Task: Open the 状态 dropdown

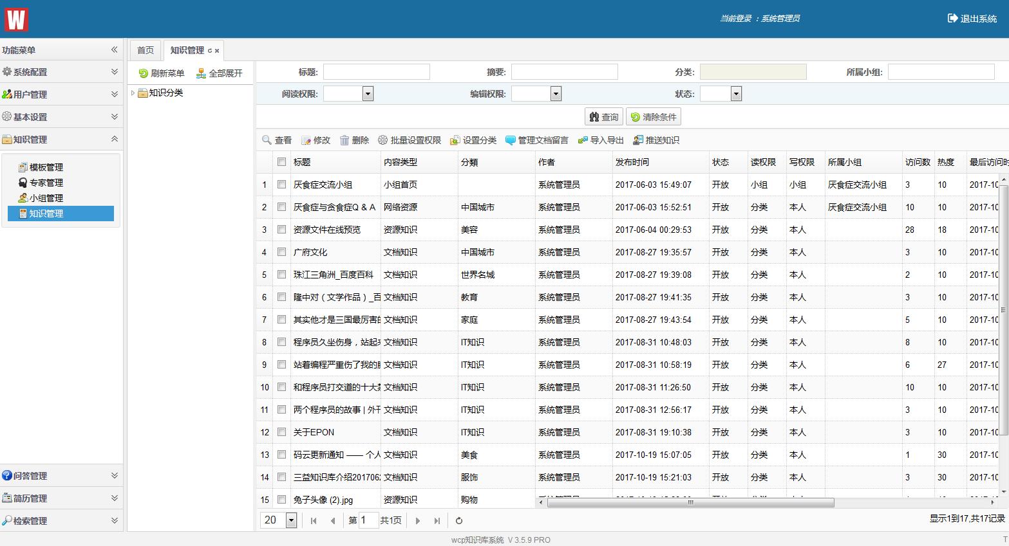Action: point(736,94)
